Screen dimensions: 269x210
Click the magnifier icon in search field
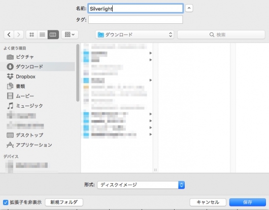212,35
